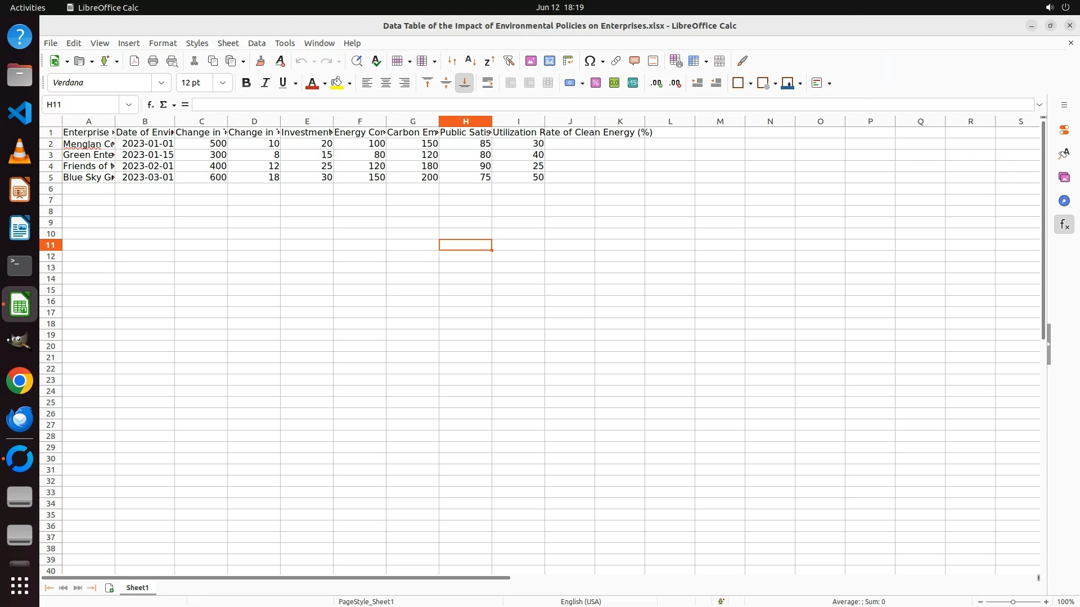The height and width of the screenshot is (607, 1080).
Task: Toggle Bold formatting
Action: (x=246, y=83)
